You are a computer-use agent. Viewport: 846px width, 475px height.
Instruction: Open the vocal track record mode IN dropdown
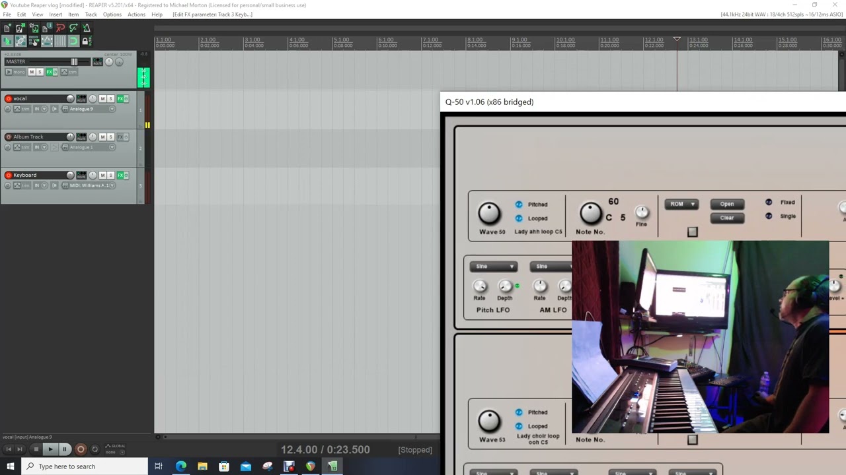(40, 109)
